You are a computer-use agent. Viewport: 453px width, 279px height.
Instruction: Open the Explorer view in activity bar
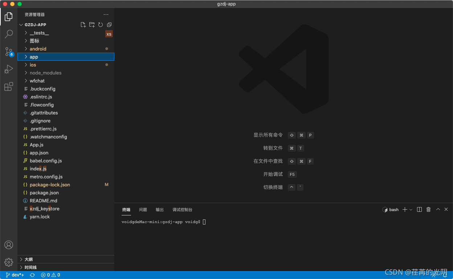(9, 17)
